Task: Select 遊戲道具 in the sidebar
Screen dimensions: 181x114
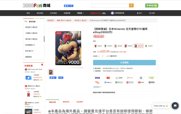Action: pos(34,57)
